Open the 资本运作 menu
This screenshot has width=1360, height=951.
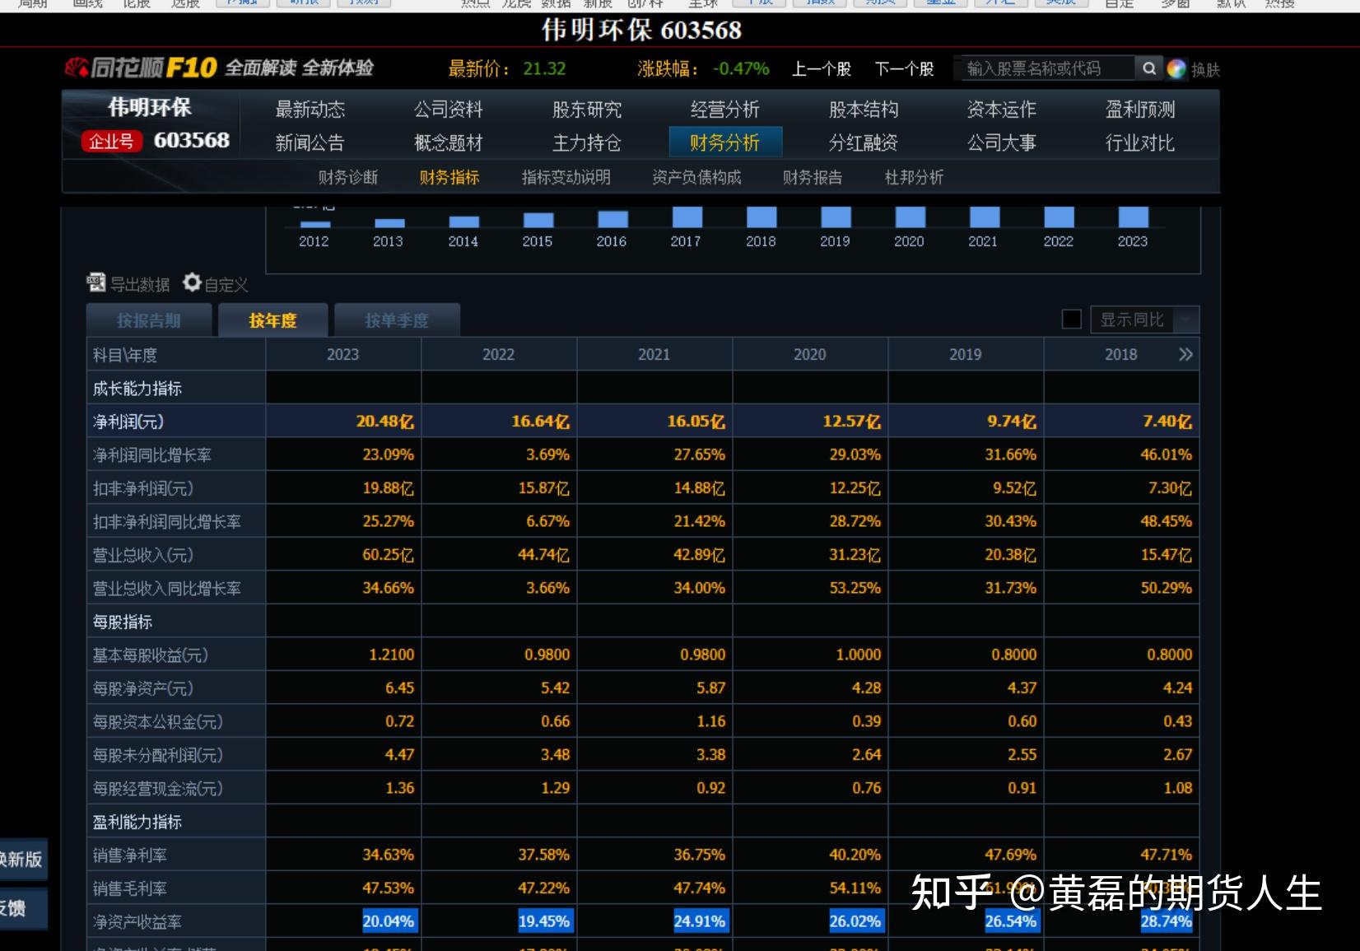coord(1001,110)
